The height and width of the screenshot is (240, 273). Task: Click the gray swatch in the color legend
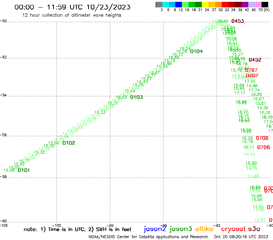(159, 4)
